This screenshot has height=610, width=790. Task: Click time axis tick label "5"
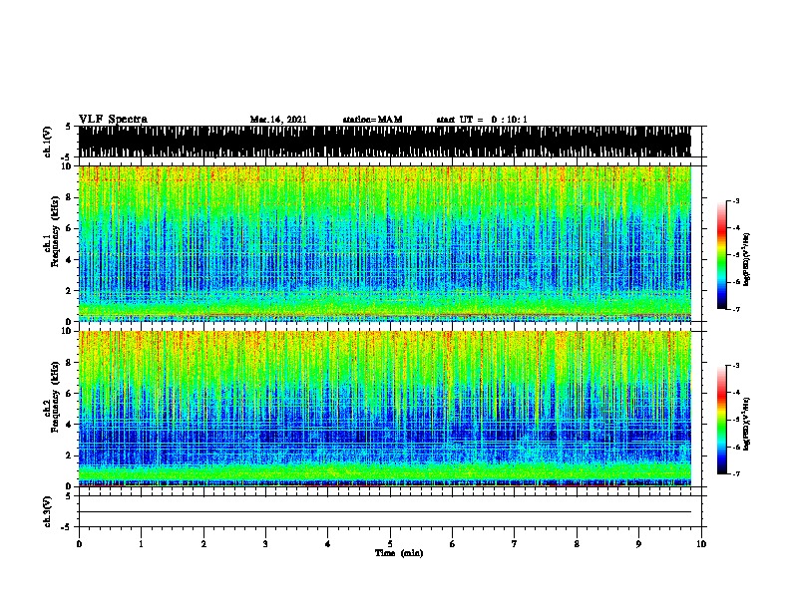click(x=390, y=544)
